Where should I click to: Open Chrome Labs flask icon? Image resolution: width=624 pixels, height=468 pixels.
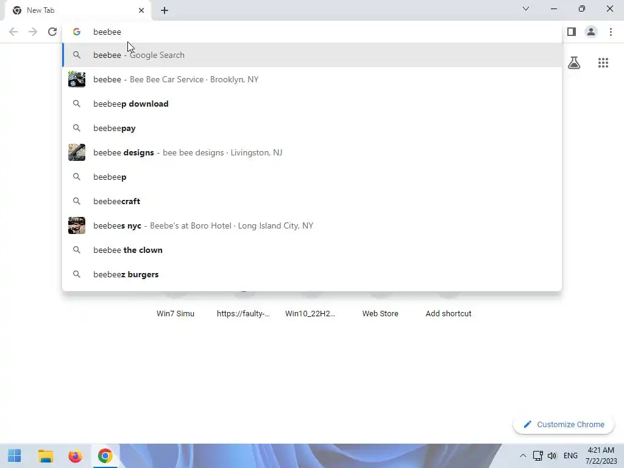point(574,63)
